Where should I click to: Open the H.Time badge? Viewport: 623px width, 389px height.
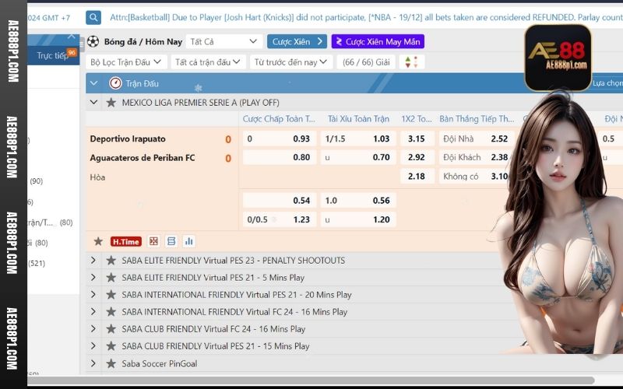[x=126, y=241]
